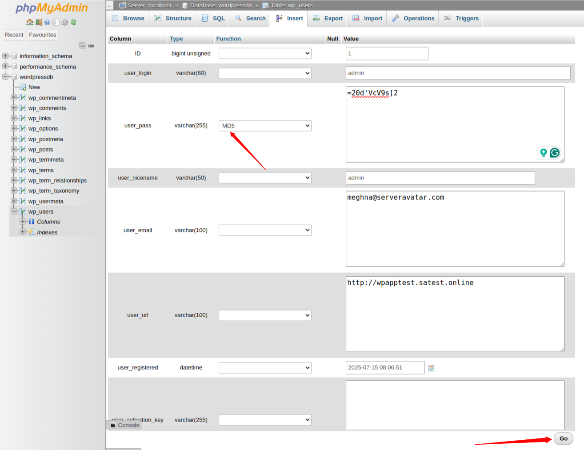The height and width of the screenshot is (450, 584).
Task: Click the Go button to submit
Action: 563,438
